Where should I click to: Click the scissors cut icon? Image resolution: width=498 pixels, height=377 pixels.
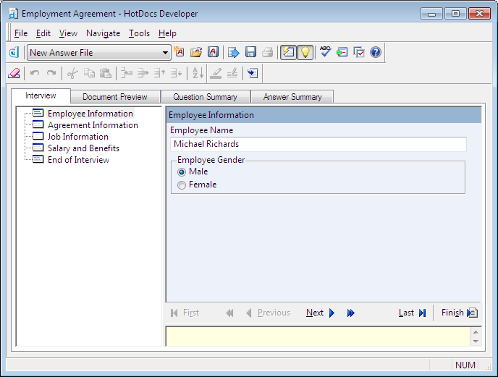point(72,73)
